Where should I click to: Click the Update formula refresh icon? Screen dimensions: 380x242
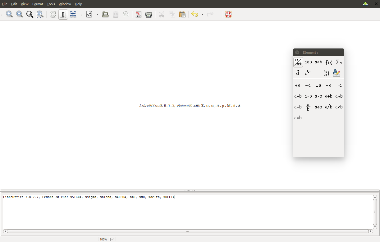pos(53,14)
